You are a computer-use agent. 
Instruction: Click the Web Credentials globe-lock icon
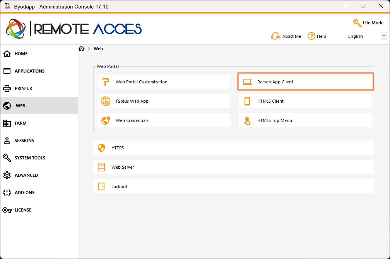coord(106,120)
